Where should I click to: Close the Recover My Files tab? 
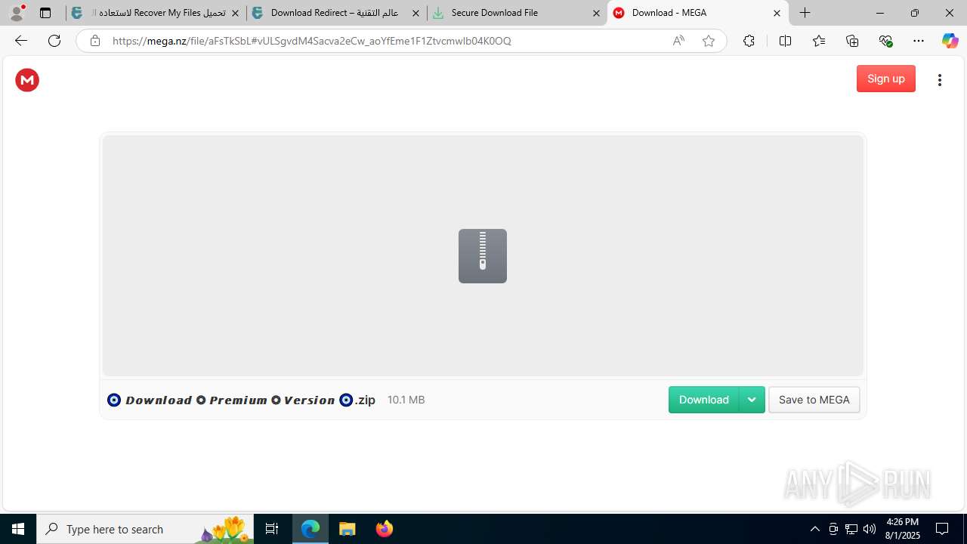pos(235,13)
